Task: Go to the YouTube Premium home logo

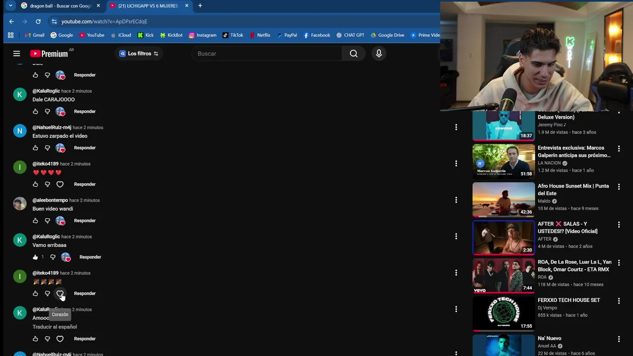Action: click(49, 53)
